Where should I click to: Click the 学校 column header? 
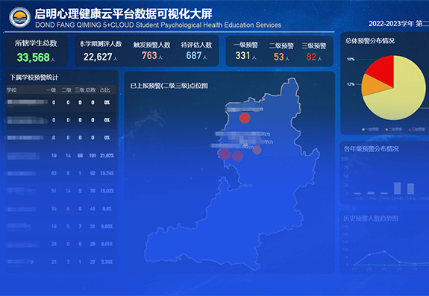pyautogui.click(x=12, y=90)
